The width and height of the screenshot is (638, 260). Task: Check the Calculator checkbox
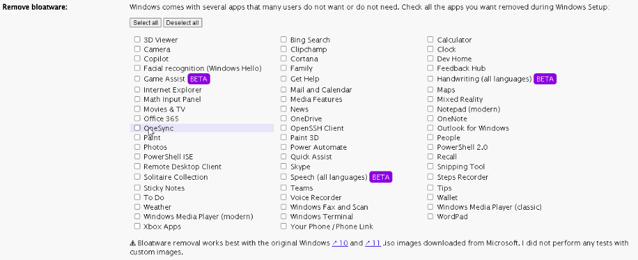[x=431, y=40]
